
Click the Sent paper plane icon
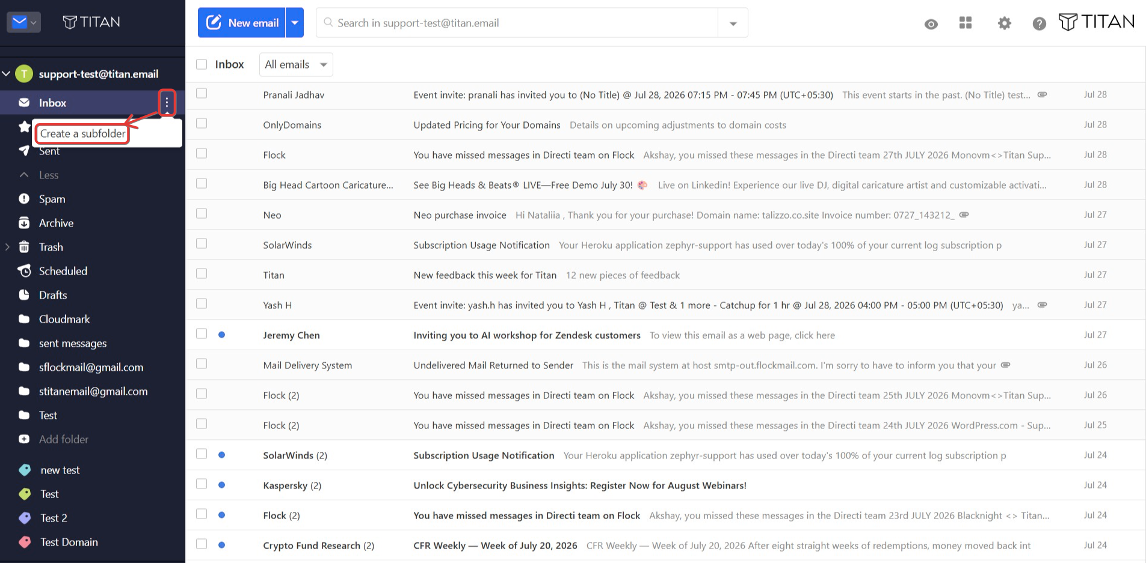24,151
